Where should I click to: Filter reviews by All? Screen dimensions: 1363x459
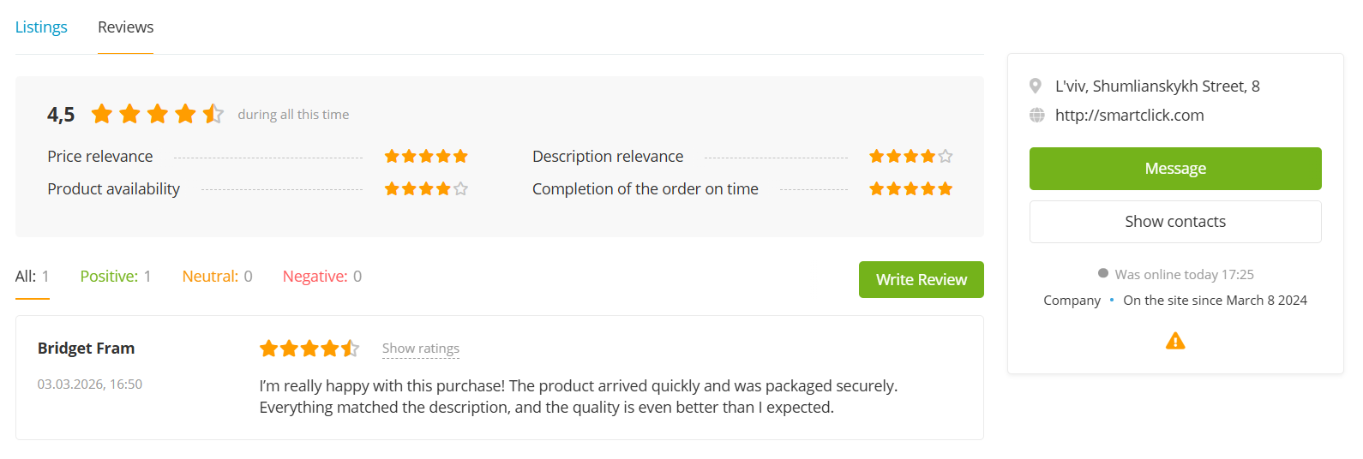33,277
